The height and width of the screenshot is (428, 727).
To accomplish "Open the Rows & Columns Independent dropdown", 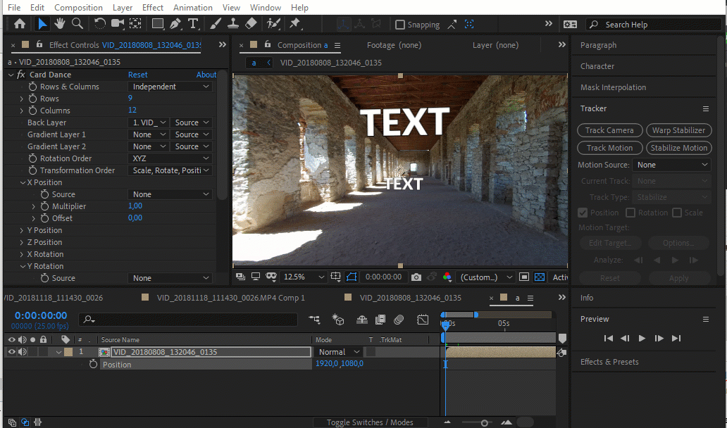I will (x=169, y=86).
